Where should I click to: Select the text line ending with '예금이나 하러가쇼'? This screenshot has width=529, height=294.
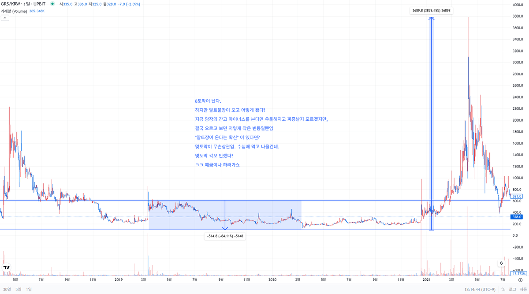pos(218,165)
